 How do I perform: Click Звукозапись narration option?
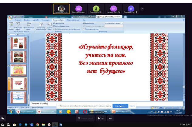coord(58,23)
